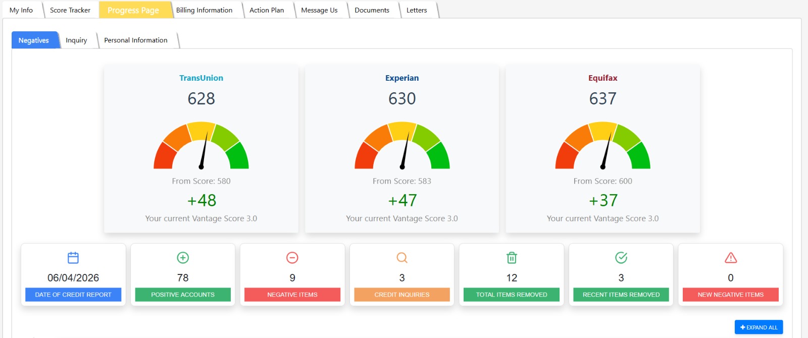Viewport: 808px width, 338px height.
Task: Click the calendar icon above 06/04/2026
Action: [73, 258]
